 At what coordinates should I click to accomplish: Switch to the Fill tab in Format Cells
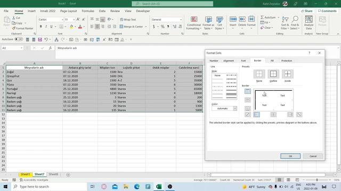[x=272, y=61]
